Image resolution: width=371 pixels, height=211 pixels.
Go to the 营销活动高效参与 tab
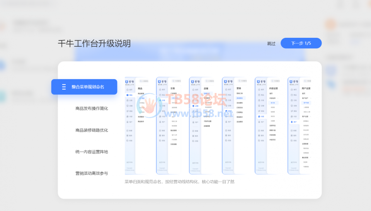point(92,174)
